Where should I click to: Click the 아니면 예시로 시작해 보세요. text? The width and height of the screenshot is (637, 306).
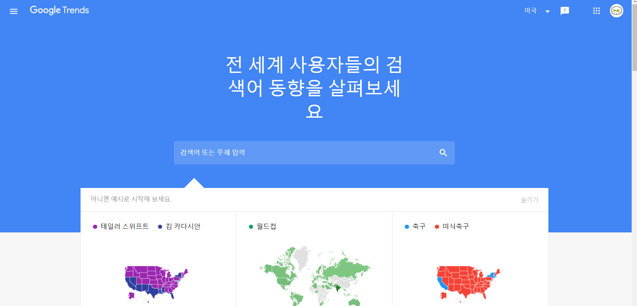coord(131,199)
